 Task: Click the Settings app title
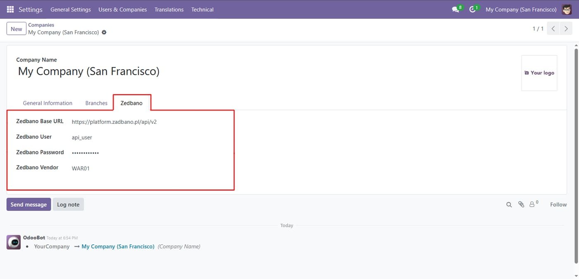pyautogui.click(x=31, y=9)
